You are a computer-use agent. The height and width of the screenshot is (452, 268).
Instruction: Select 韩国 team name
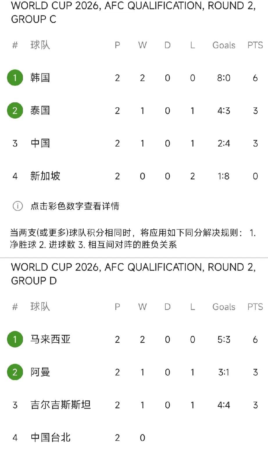coord(40,78)
